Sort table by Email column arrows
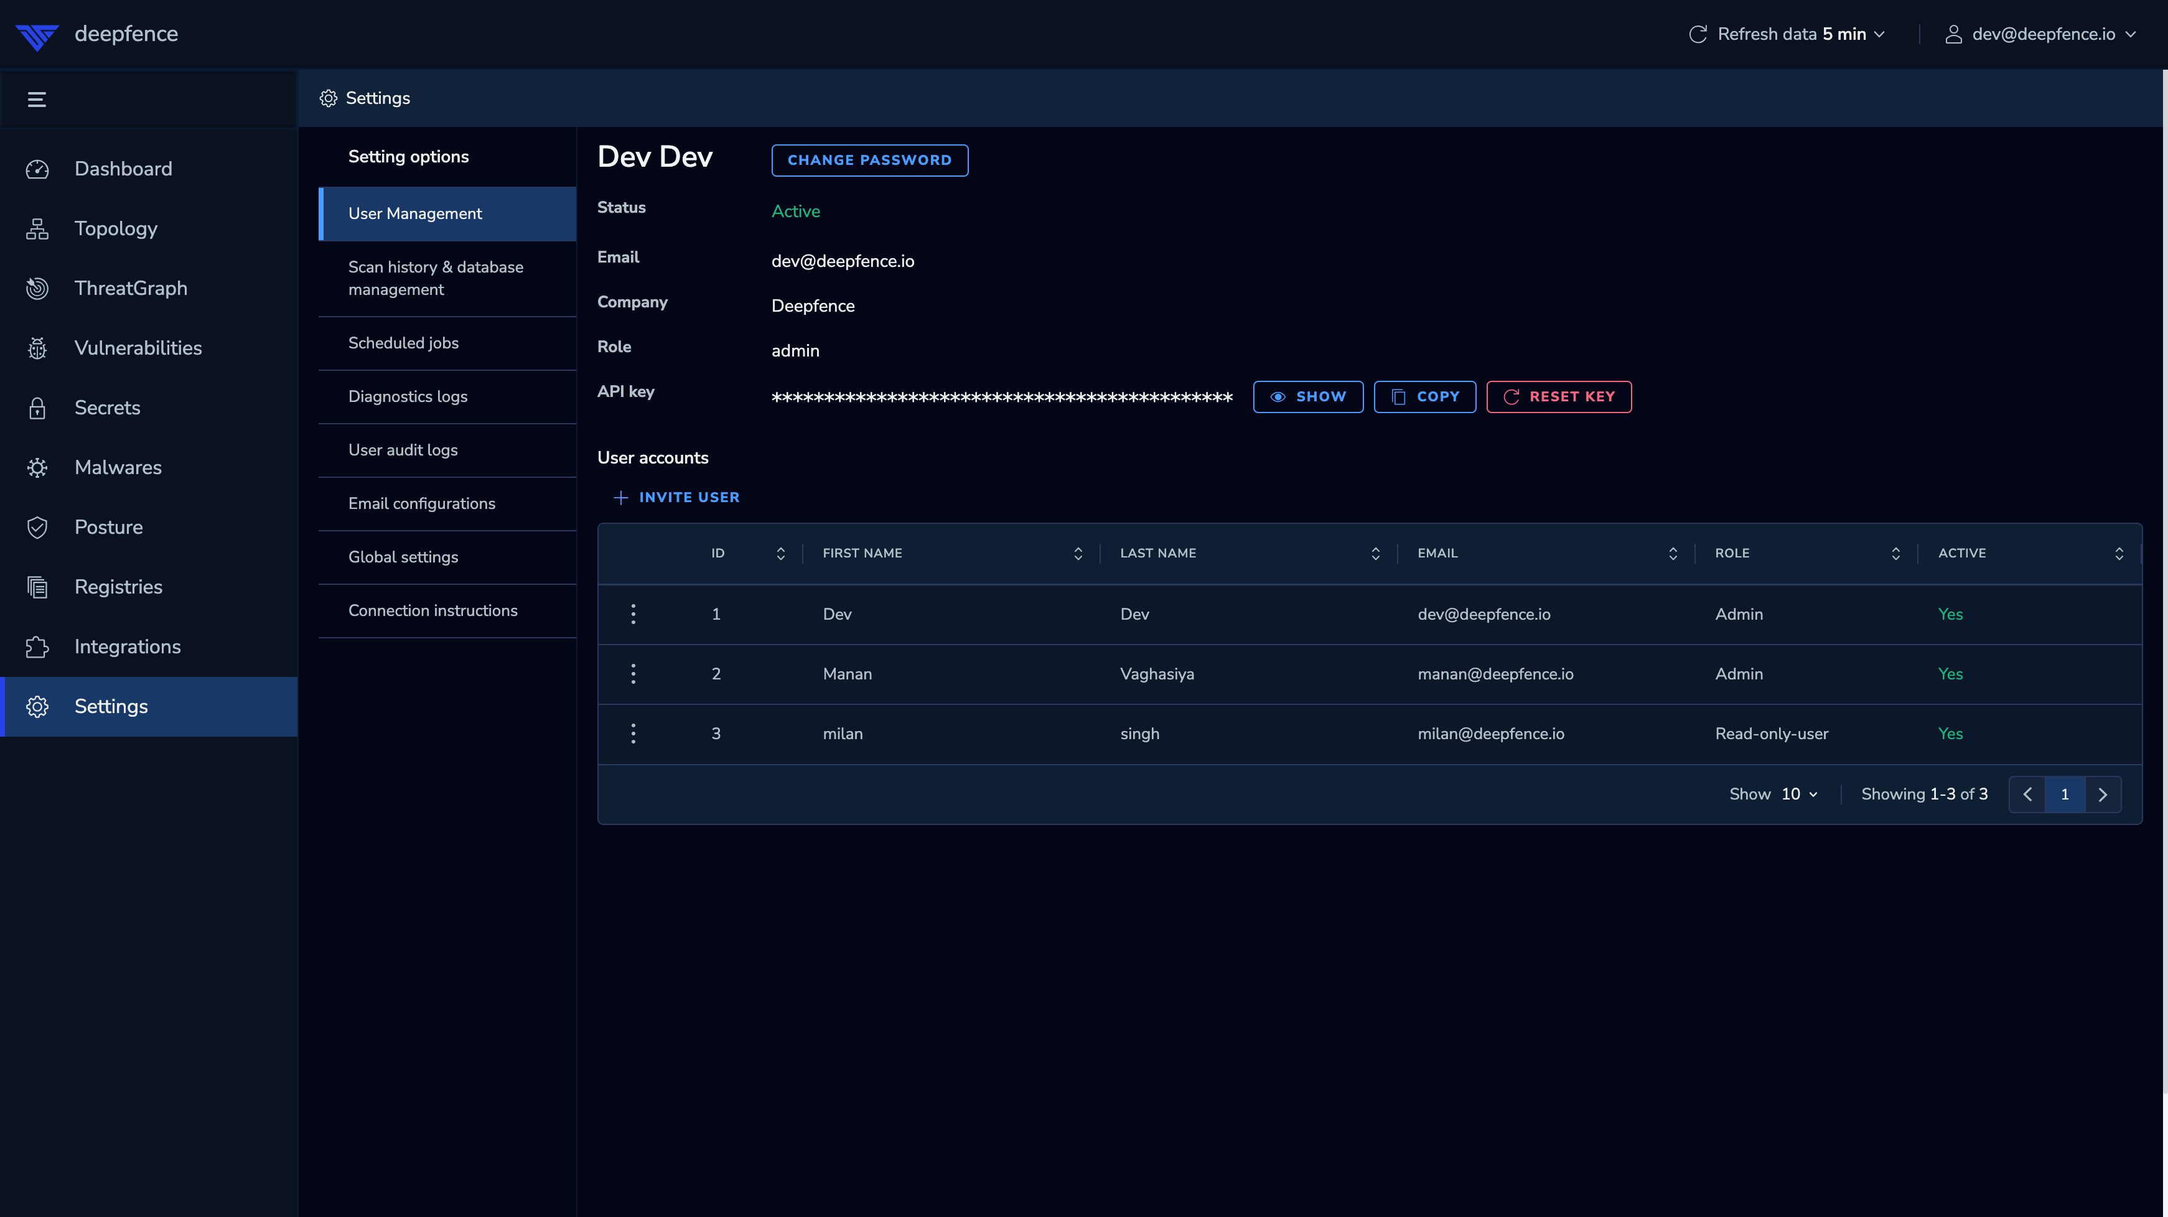The width and height of the screenshot is (2168, 1217). 1672,554
